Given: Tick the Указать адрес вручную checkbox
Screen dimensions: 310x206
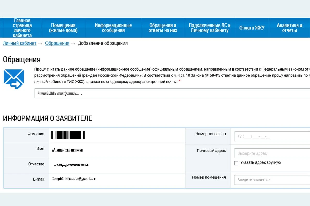Looking at the screenshot, I should [236, 163].
